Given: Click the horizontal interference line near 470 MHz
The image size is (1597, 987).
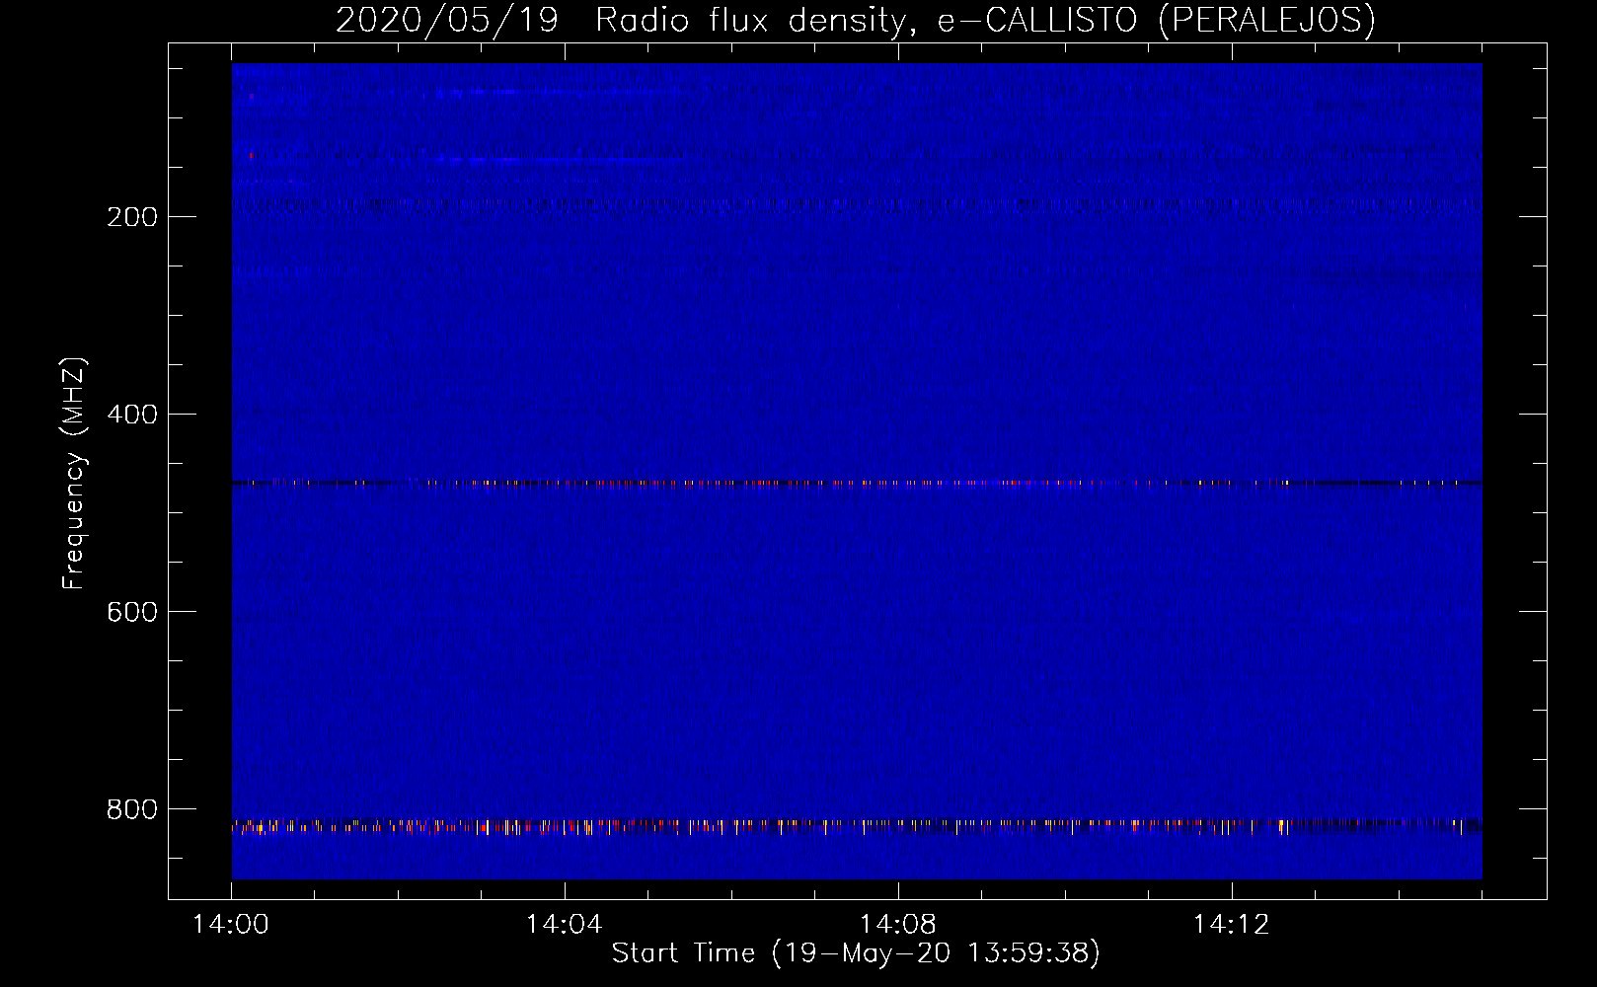Looking at the screenshot, I should tap(857, 484).
